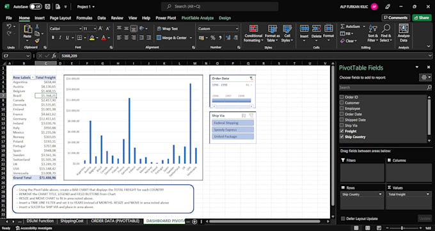Image resolution: width=435 pixels, height=231 pixels.
Task: Open the Comments button
Action: 395,17
